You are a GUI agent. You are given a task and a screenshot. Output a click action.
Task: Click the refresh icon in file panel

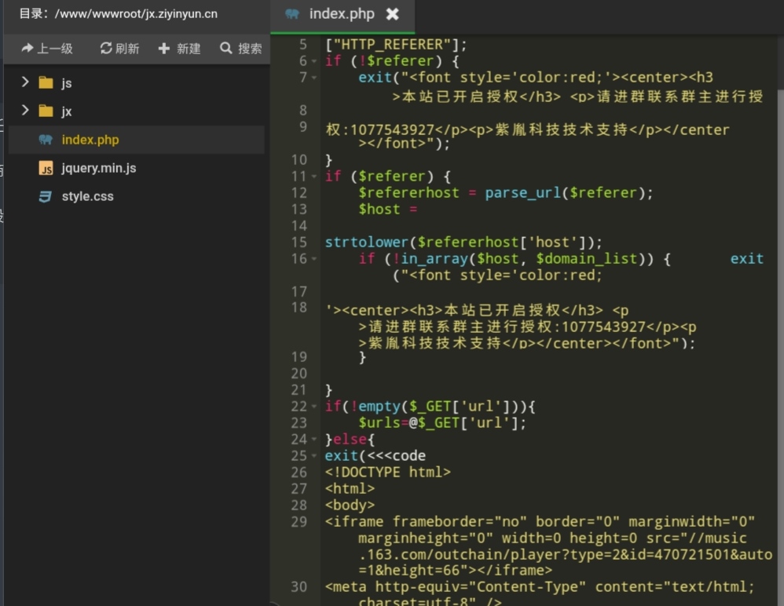coord(106,49)
